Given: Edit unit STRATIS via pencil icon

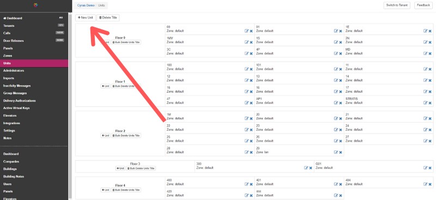Looking at the screenshot, I should [x=426, y=102].
